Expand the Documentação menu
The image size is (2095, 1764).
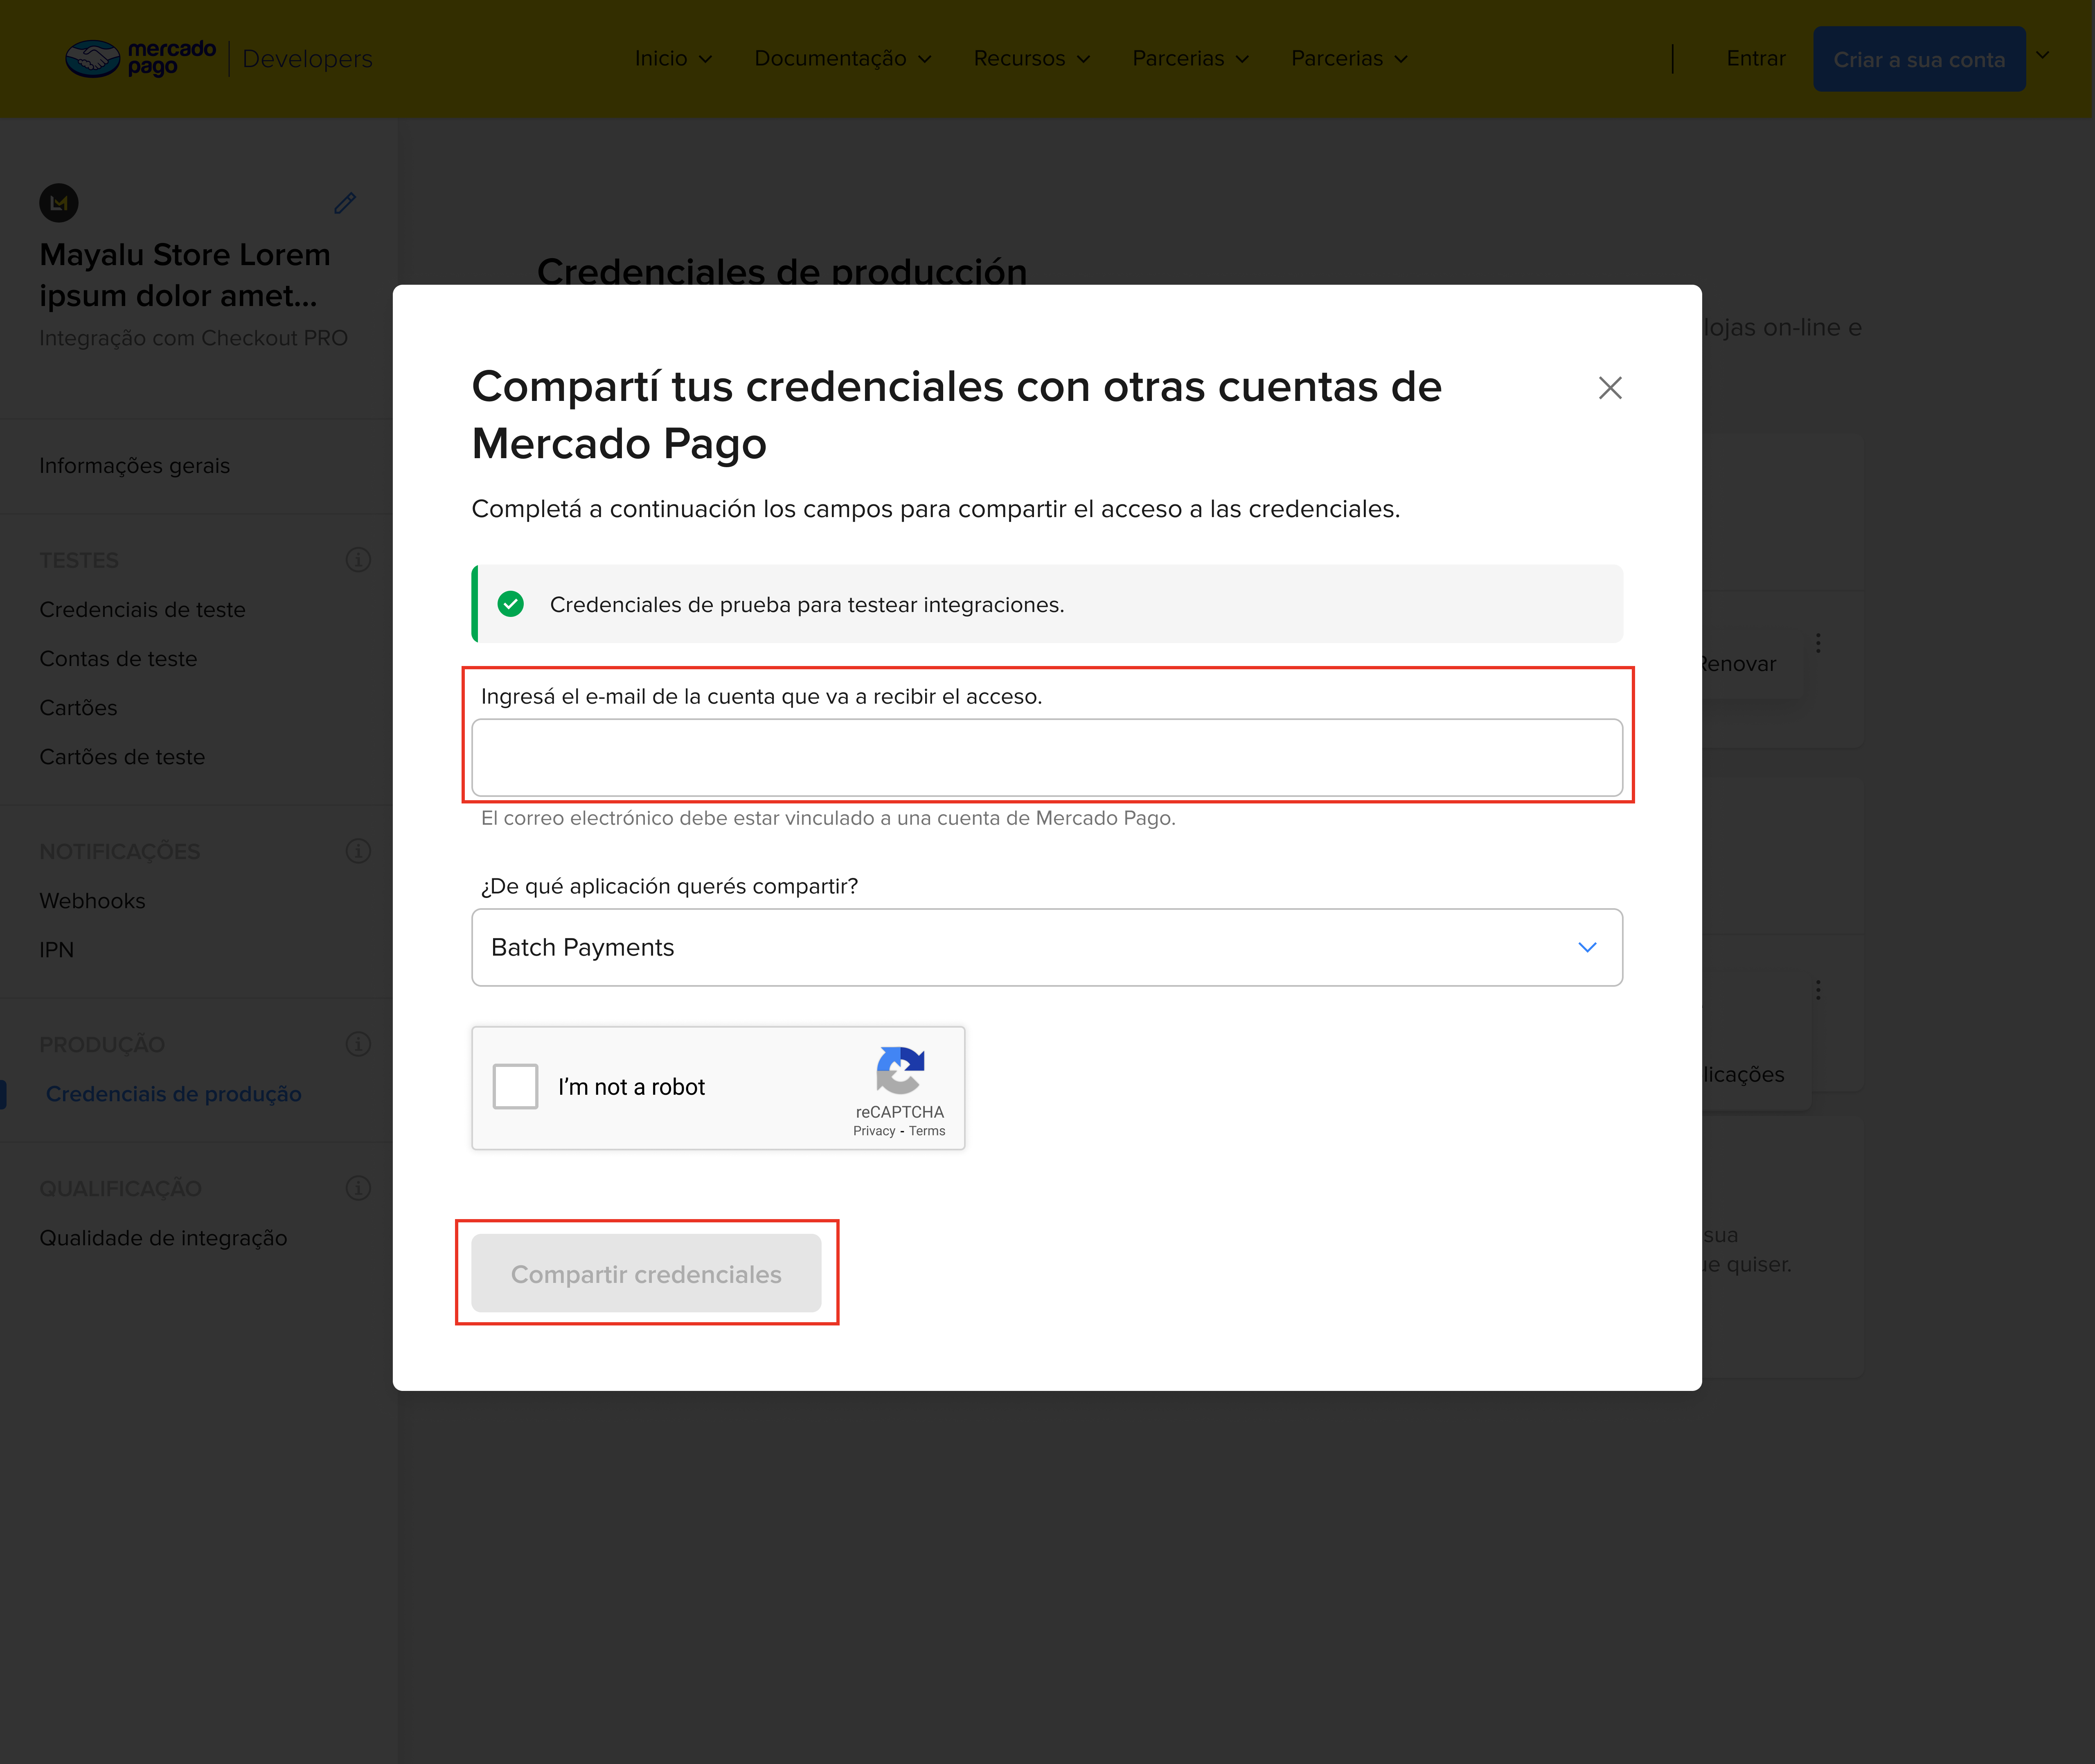(843, 58)
